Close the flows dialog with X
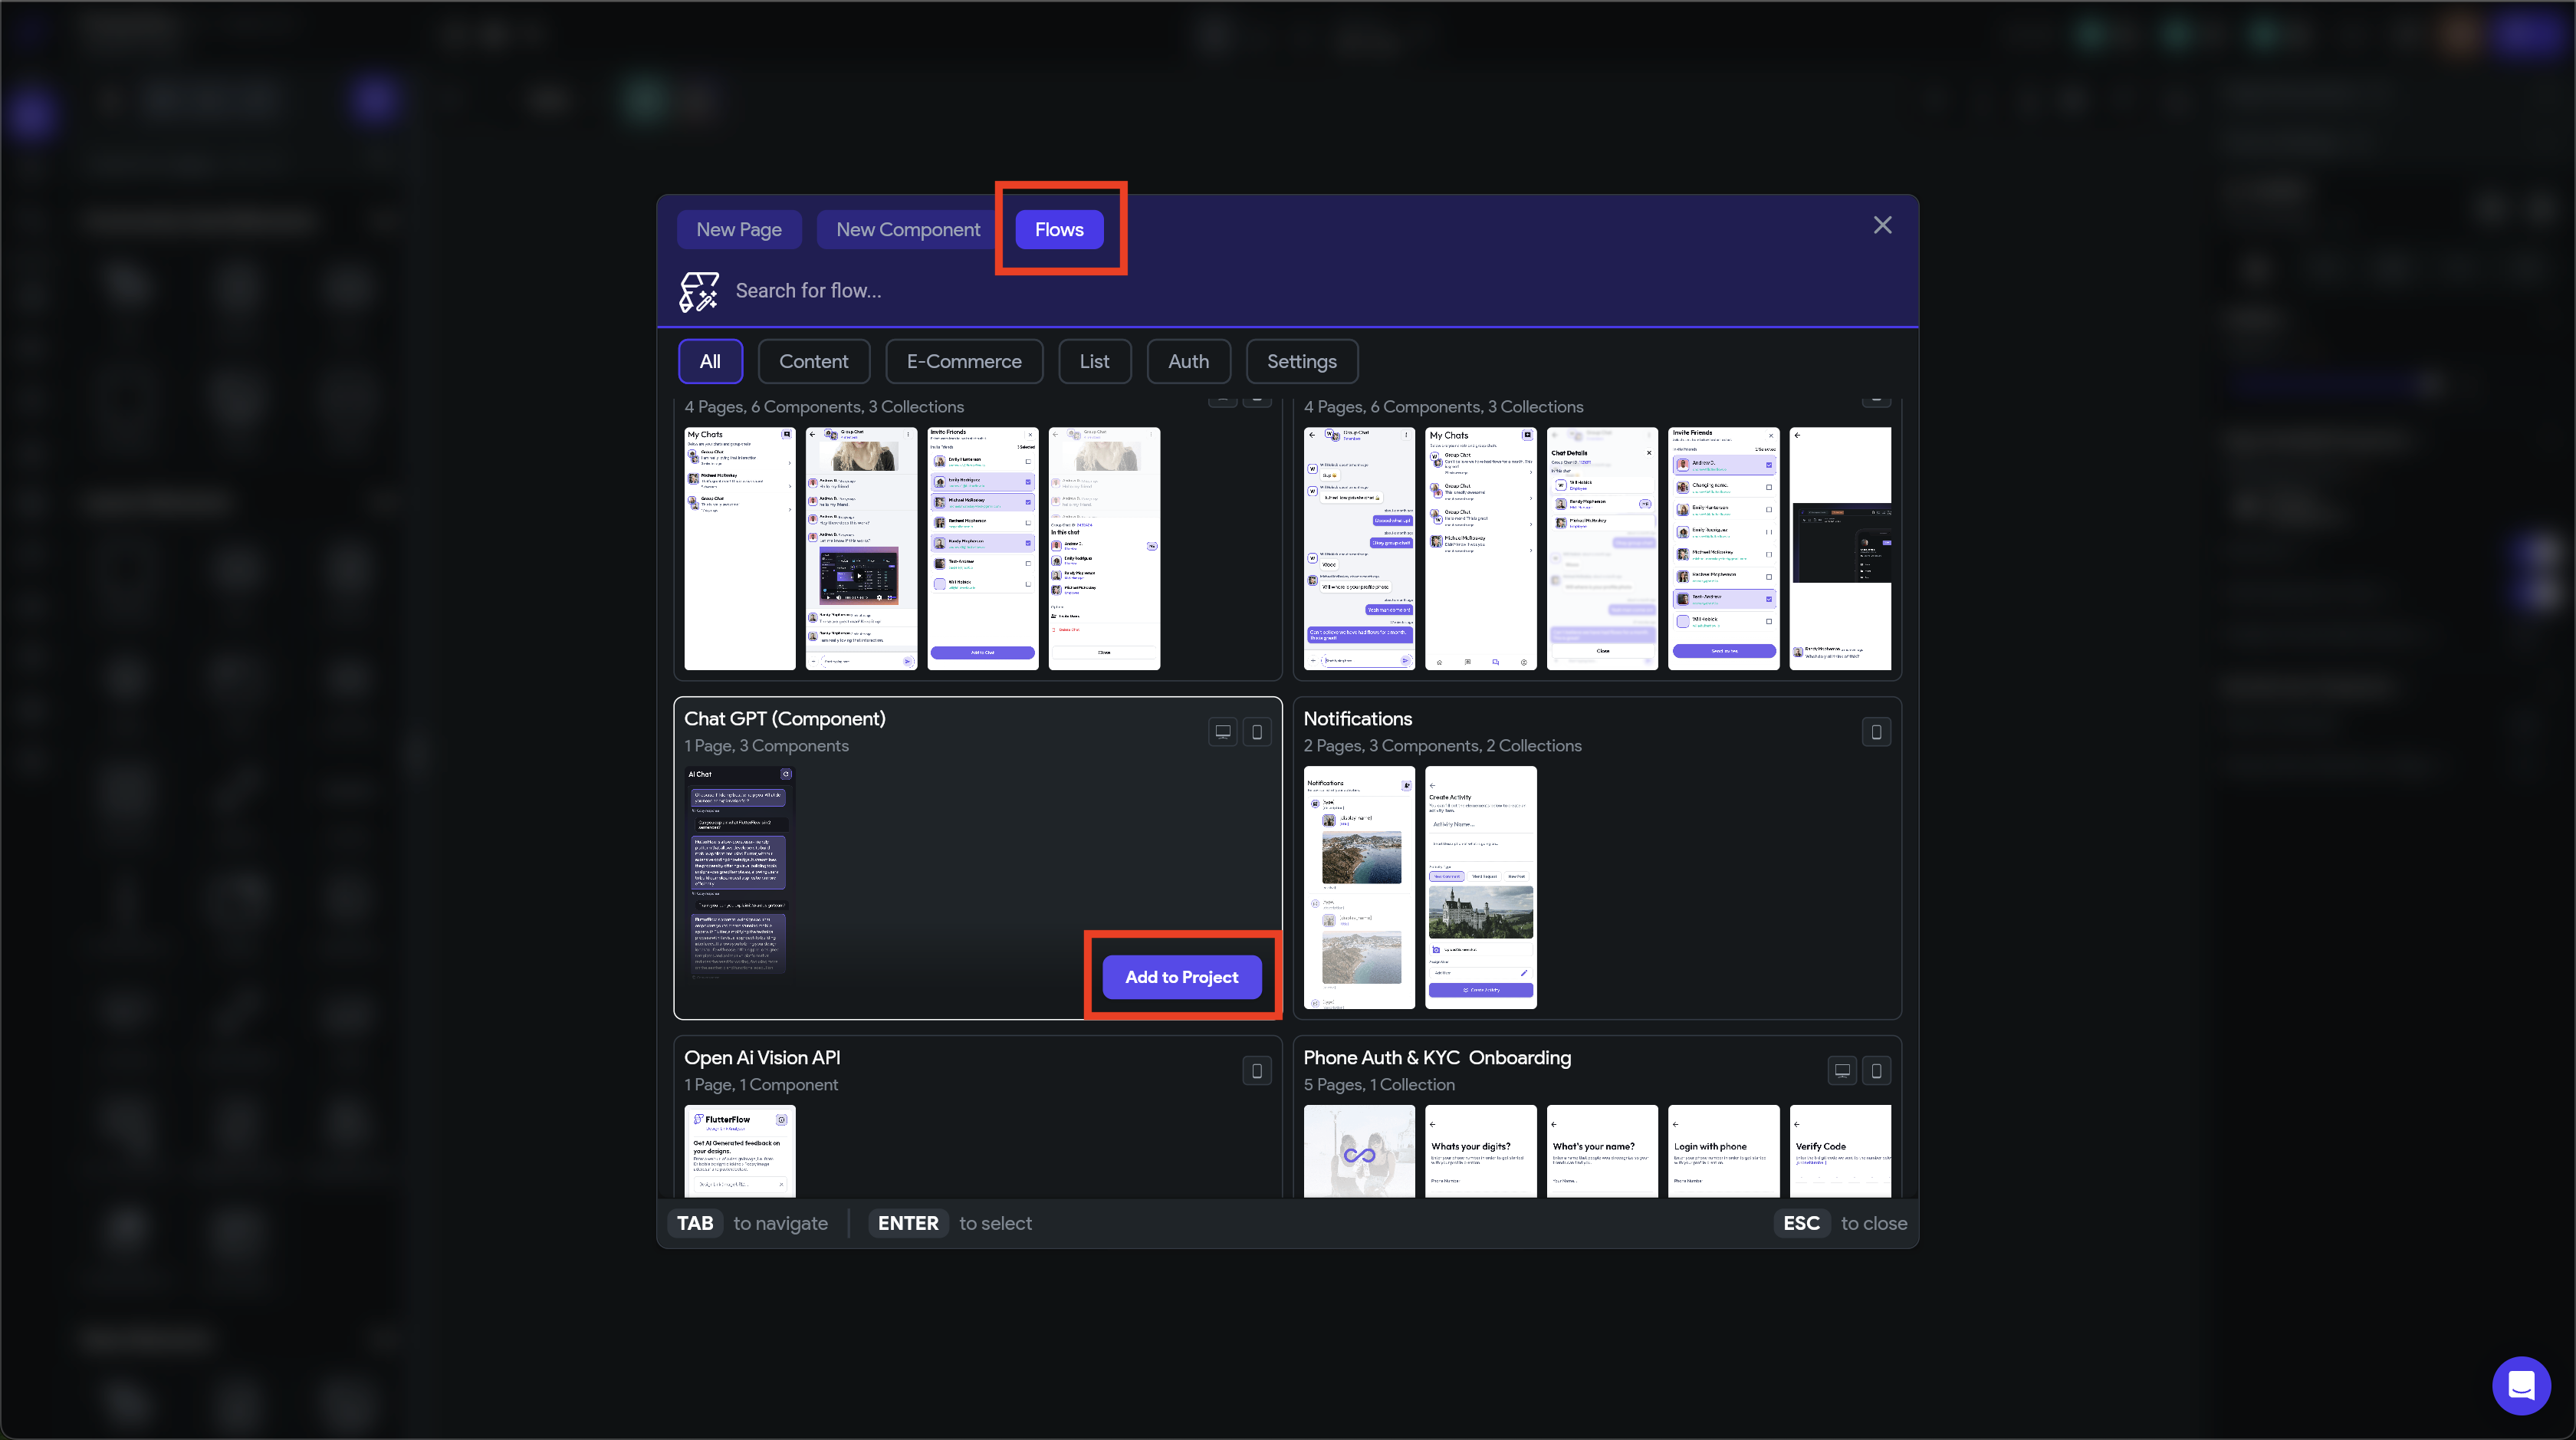This screenshot has height=1440, width=2576. click(1882, 226)
